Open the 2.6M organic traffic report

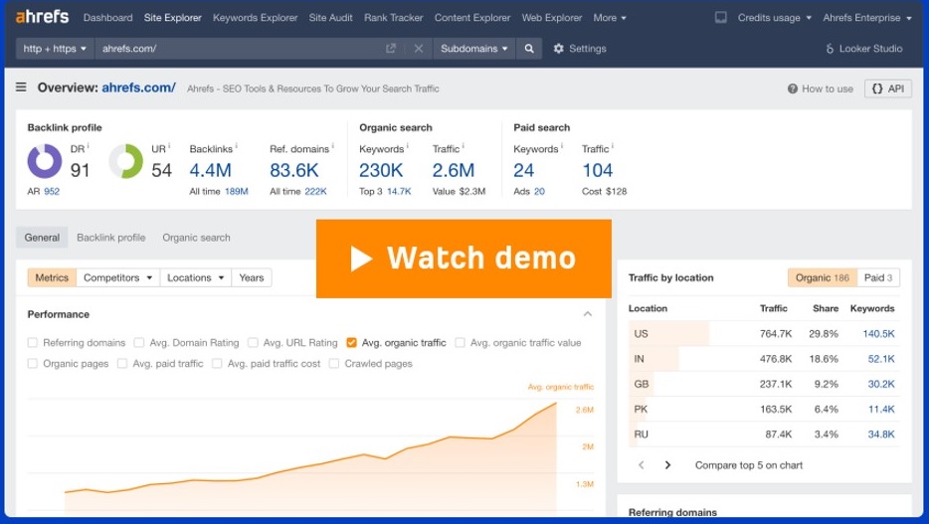[454, 170]
